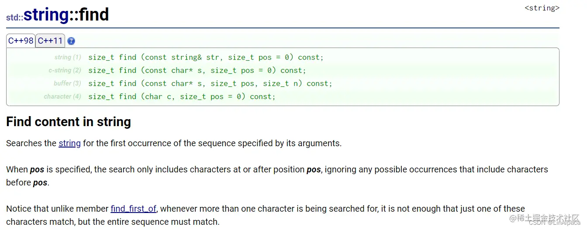Switch to the C++98 tab

[x=21, y=41]
